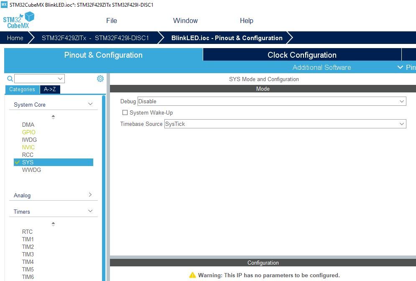Screen dimensions: 416x281
Task: Click the STM32F429ZITx board breadcrumb
Action: click(95, 38)
